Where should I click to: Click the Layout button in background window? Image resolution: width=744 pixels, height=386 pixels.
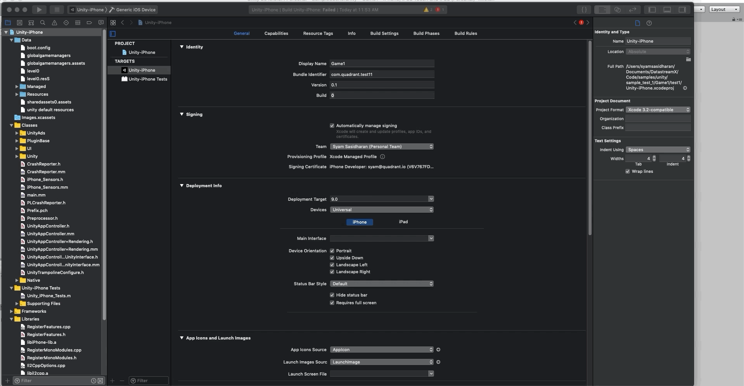pos(724,9)
